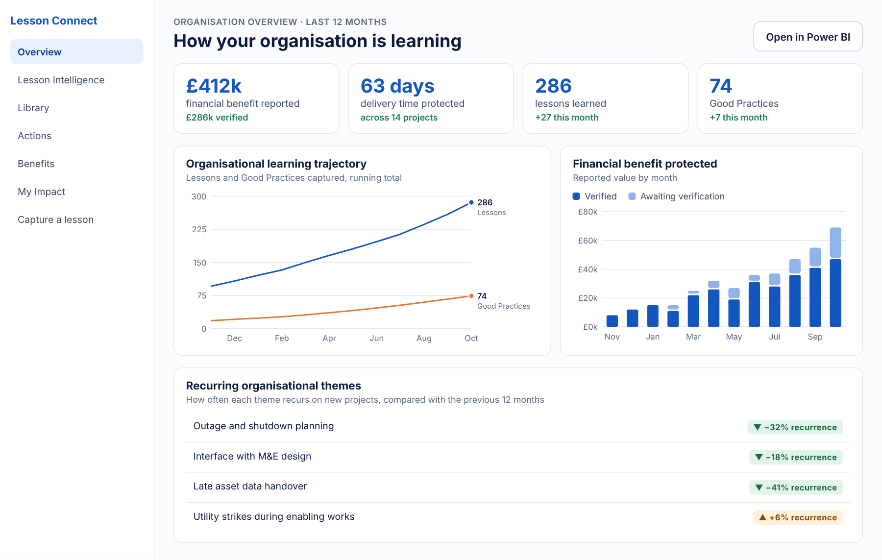The width and height of the screenshot is (882, 560).
Task: Open the Benefits page
Action: click(76, 164)
